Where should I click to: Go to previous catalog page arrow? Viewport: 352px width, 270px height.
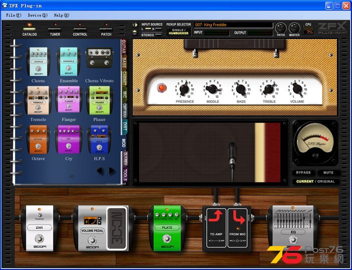[x=100, y=171]
